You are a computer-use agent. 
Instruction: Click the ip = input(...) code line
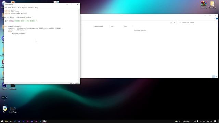tap(21, 21)
